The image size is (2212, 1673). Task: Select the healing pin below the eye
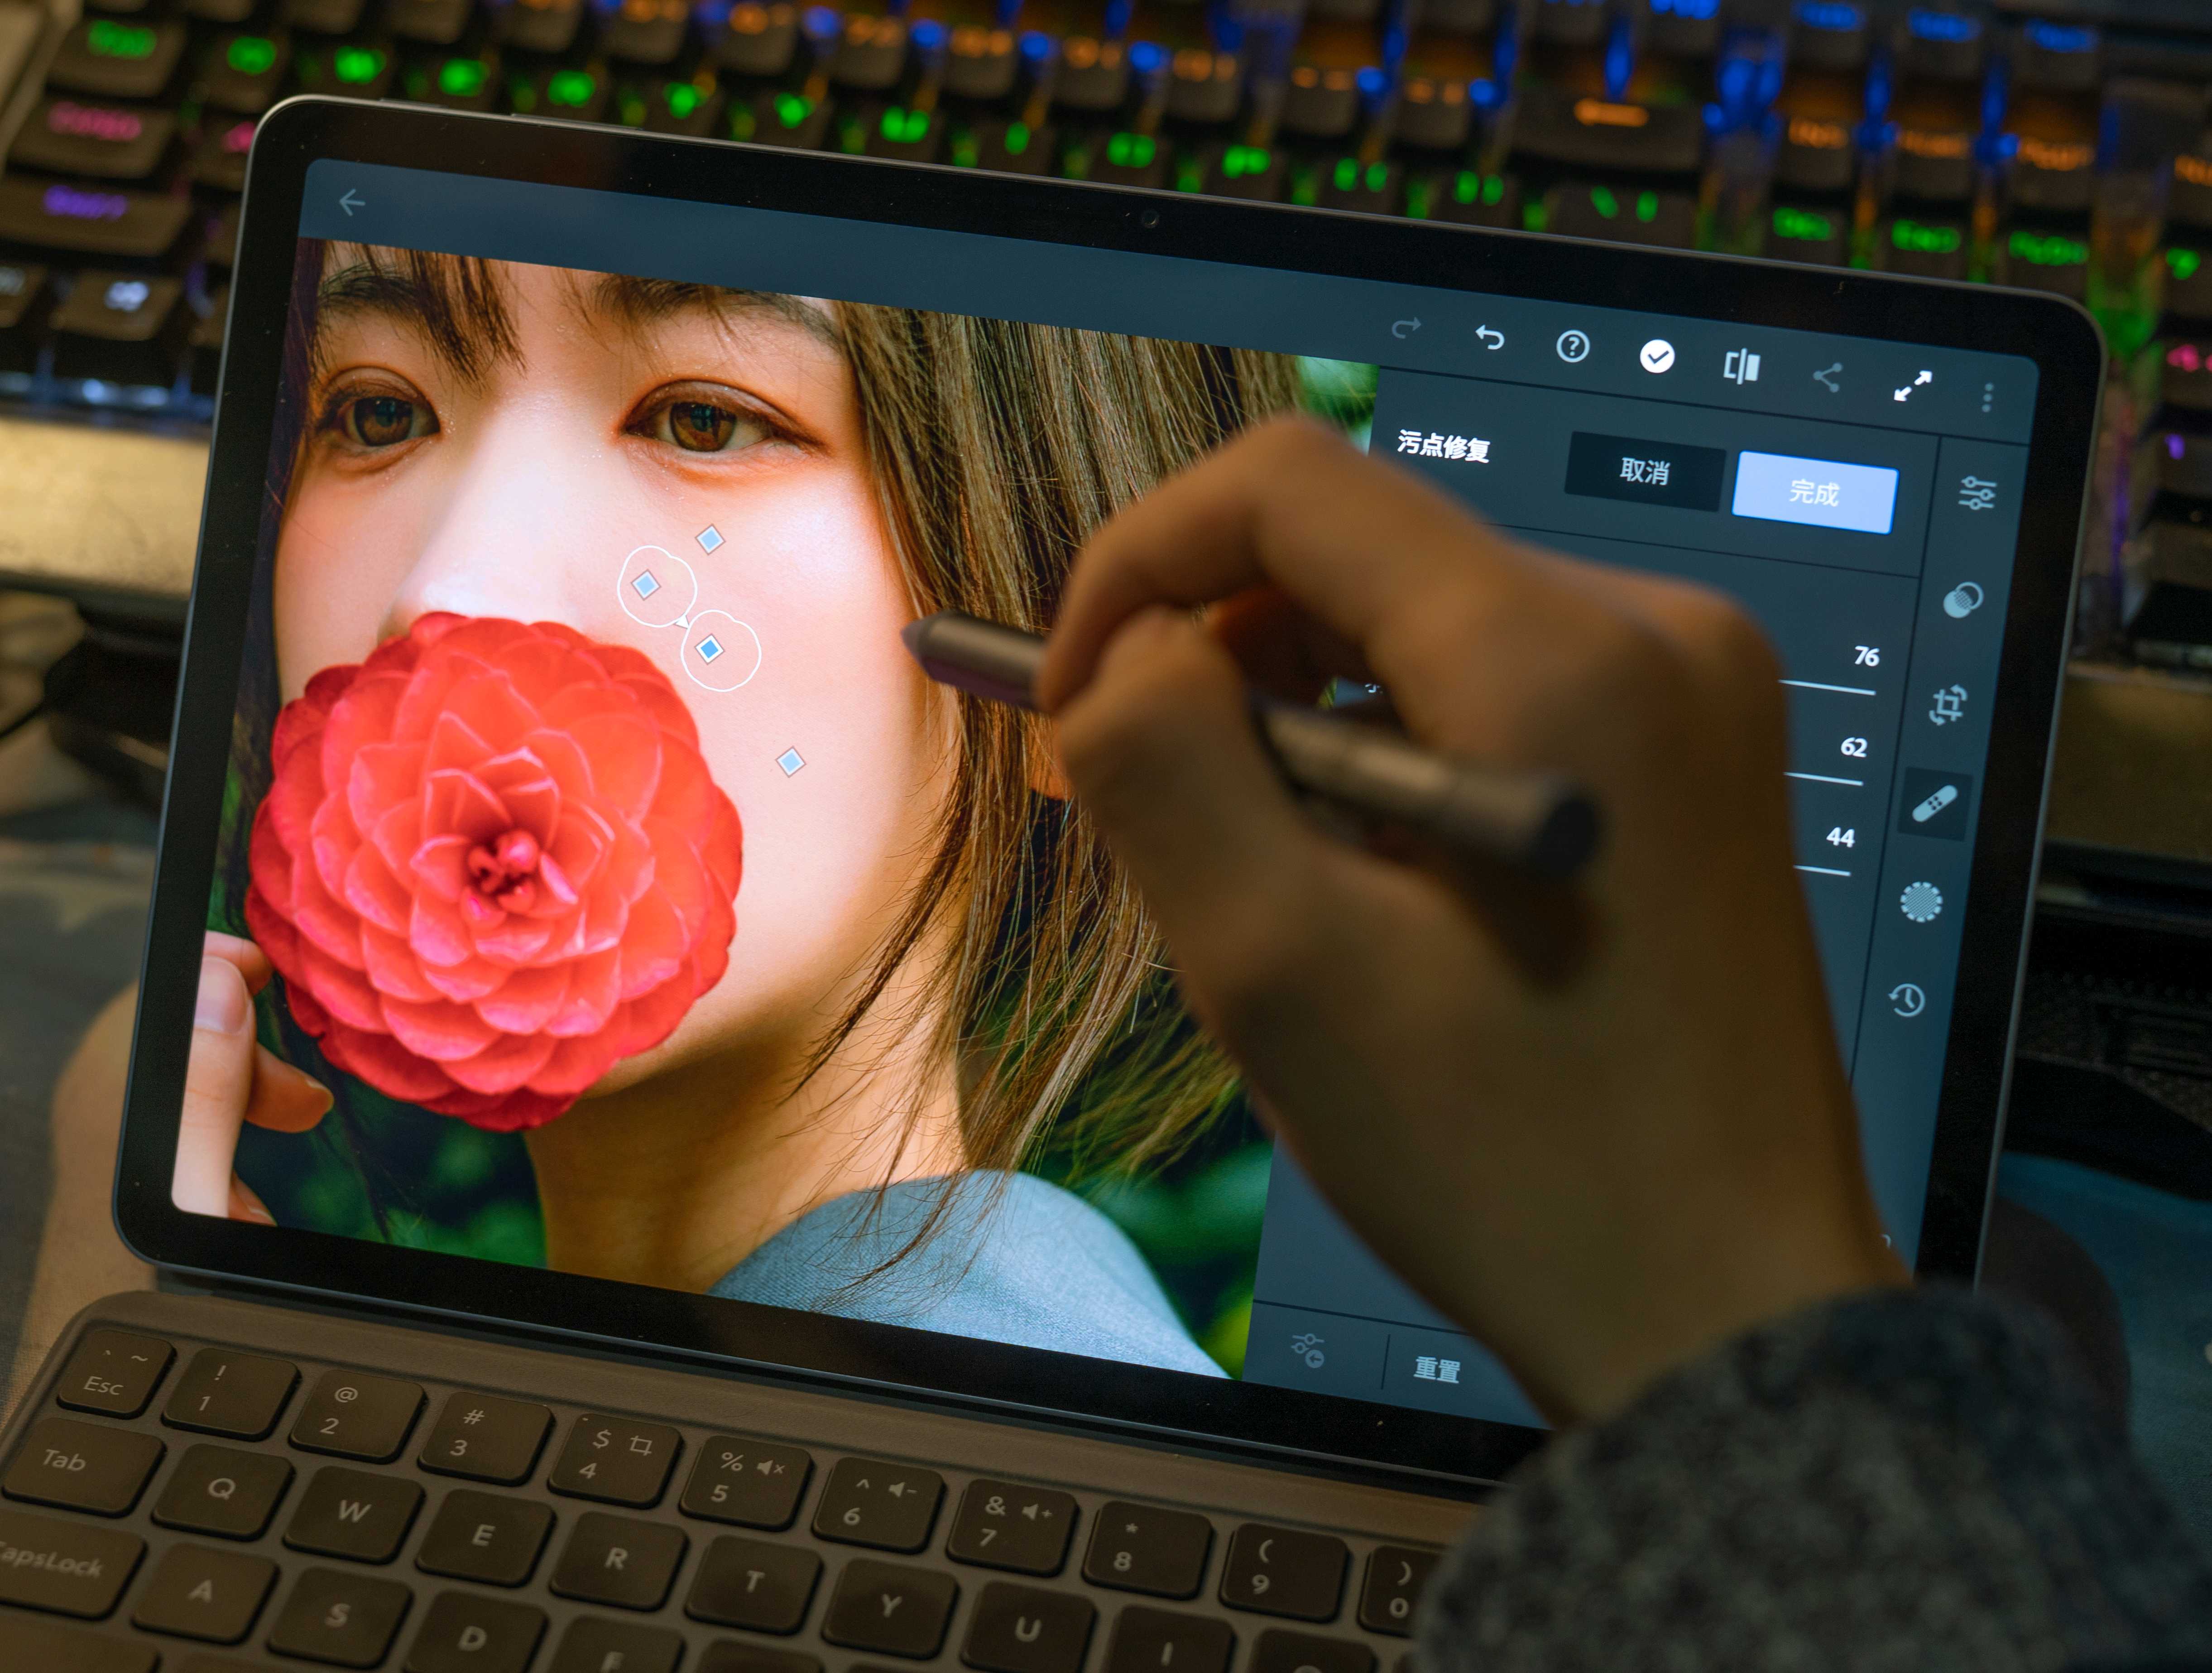click(710, 540)
